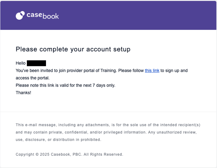The width and height of the screenshot is (217, 168).
Task: Click the "Please complete your account setup" heading
Action: tap(73, 49)
